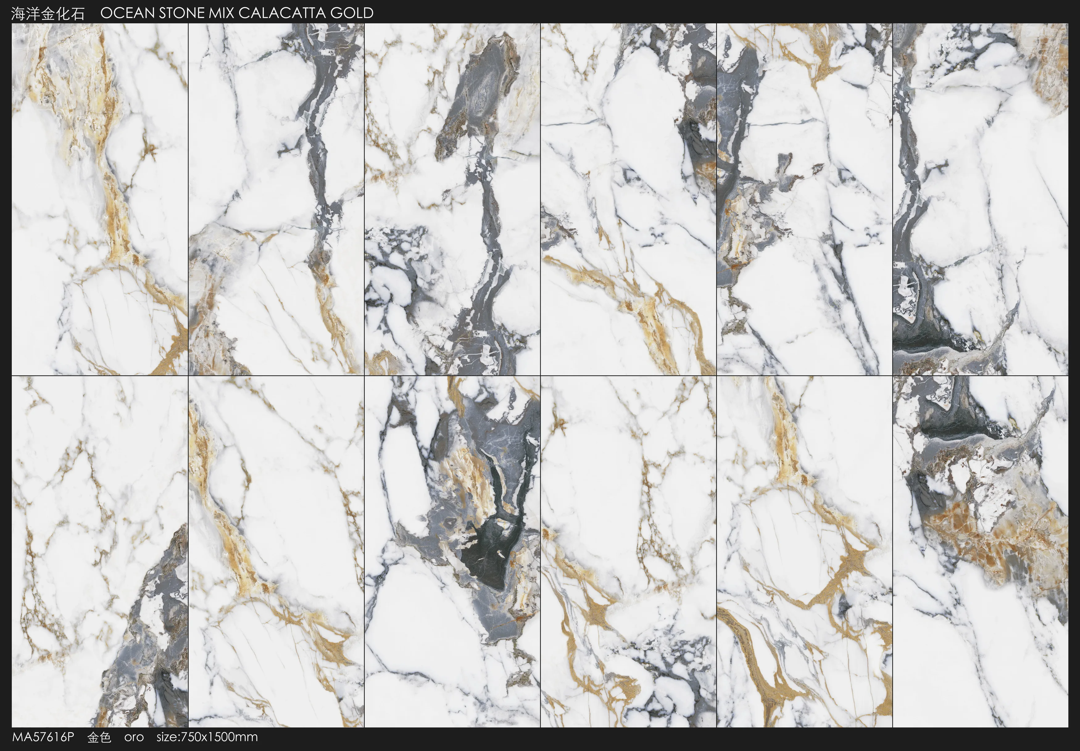
Task: Select the 金色 color label
Action: pyautogui.click(x=99, y=737)
